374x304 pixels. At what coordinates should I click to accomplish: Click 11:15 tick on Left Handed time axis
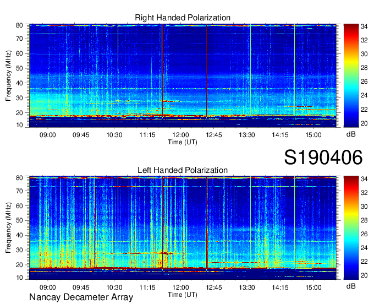(x=147, y=287)
